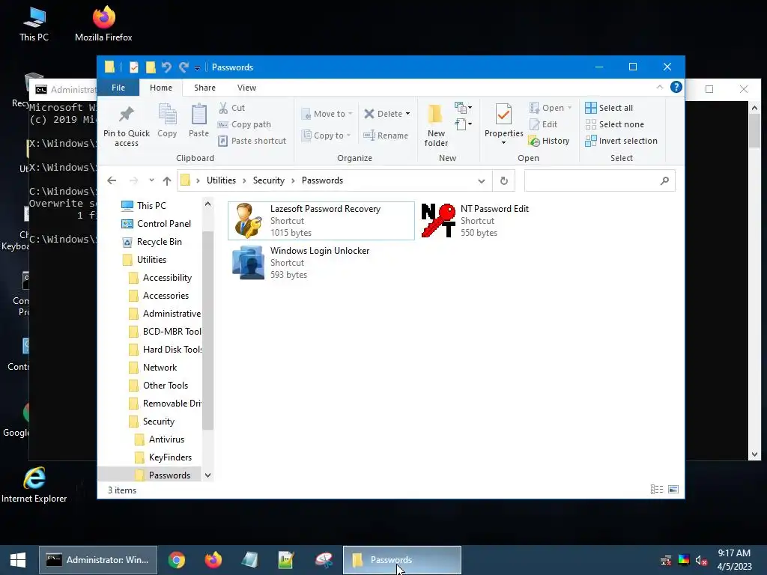Collapse the ribbon with chevron
Viewport: 767px width, 575px height.
point(659,87)
